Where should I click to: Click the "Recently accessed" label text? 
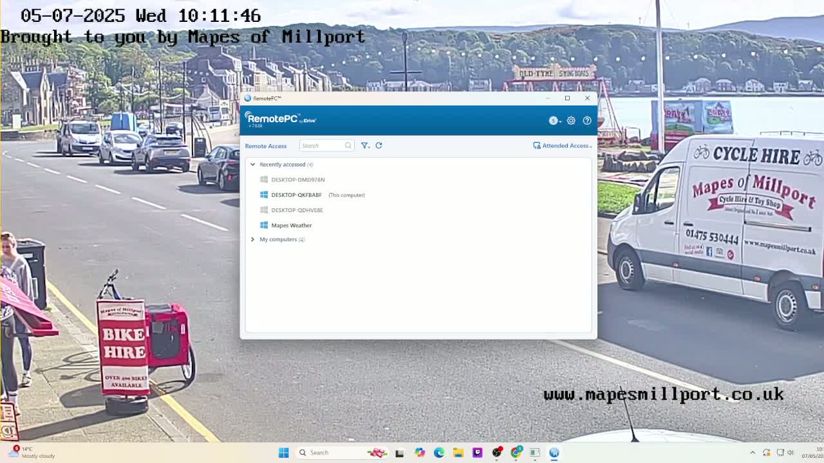pos(282,165)
